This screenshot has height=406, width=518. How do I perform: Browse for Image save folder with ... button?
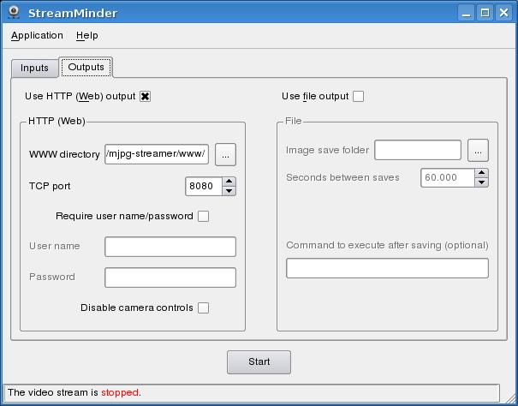(x=478, y=151)
